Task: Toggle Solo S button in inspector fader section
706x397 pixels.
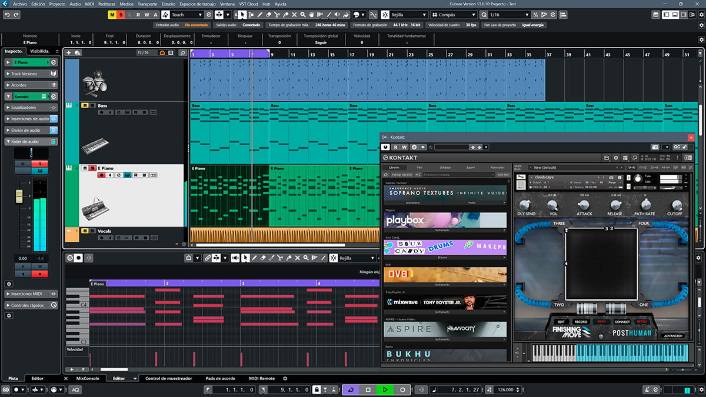Action: (40, 163)
